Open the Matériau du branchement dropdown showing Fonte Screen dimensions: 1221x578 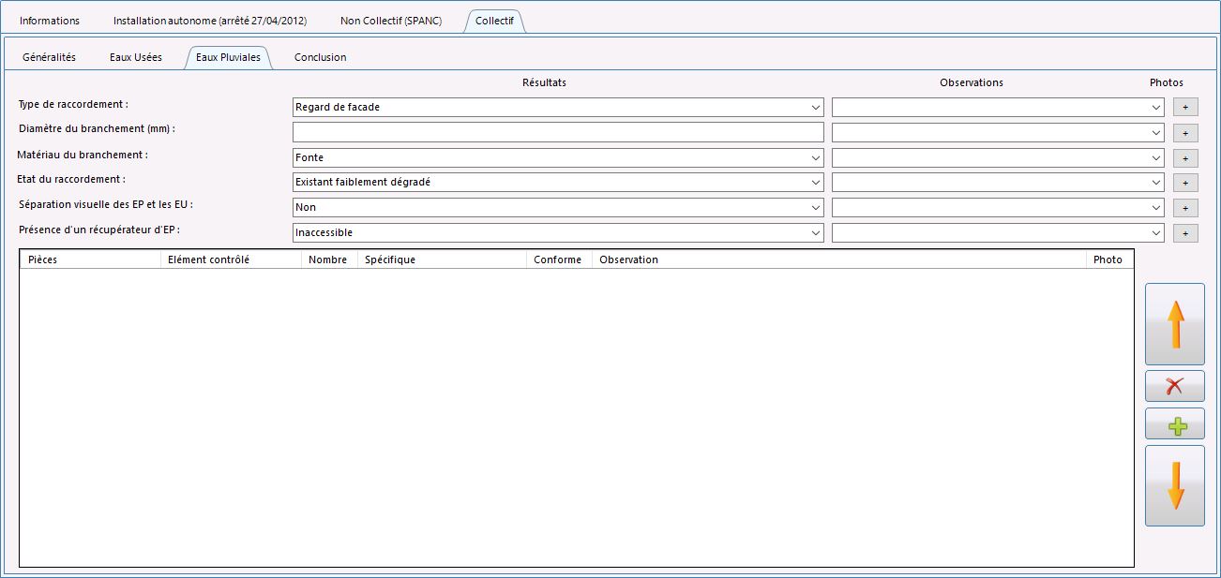point(558,157)
